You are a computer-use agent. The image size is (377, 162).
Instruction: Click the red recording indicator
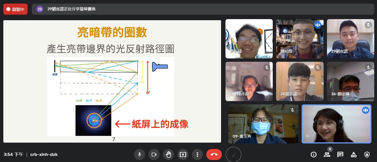[x=15, y=9]
